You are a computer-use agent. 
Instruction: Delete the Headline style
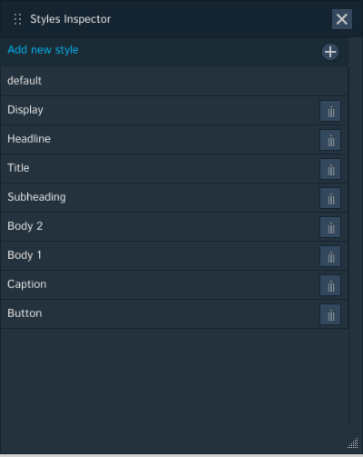(x=330, y=140)
